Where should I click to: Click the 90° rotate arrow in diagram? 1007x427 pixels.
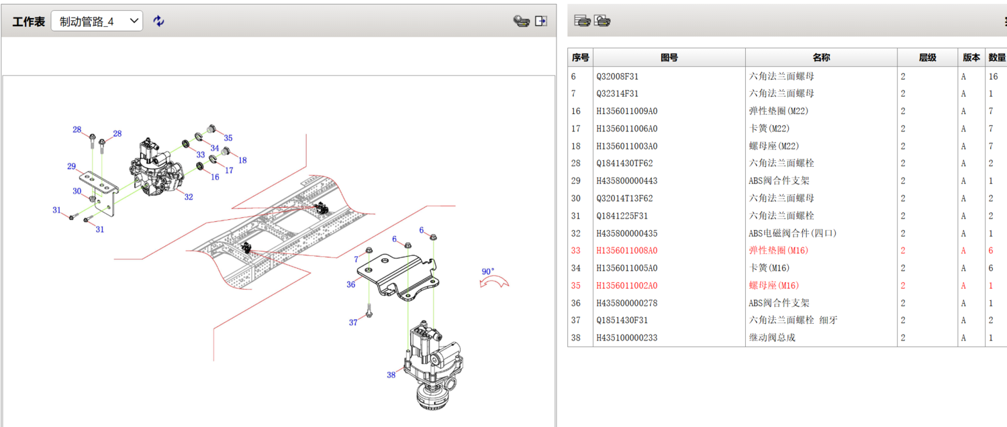click(493, 283)
